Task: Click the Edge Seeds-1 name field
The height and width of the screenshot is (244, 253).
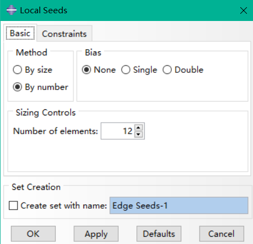Action: coord(179,205)
